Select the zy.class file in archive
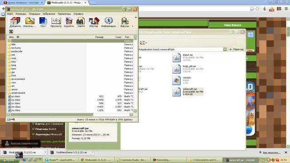This screenshot has height=163, width=290. [x=15, y=100]
